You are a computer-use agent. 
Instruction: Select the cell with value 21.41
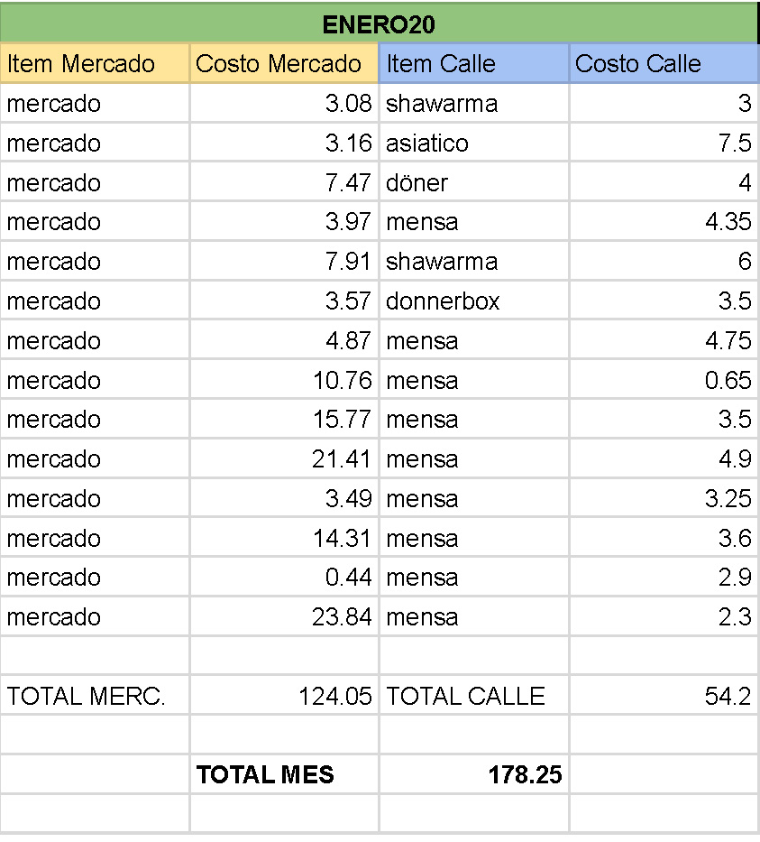tap(284, 459)
